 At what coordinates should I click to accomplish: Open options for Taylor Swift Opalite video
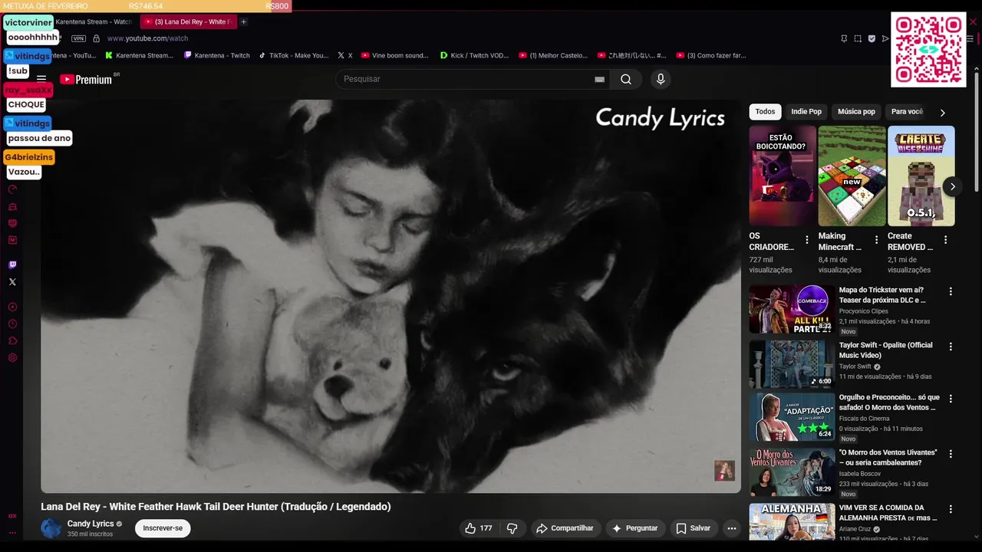[x=951, y=347]
